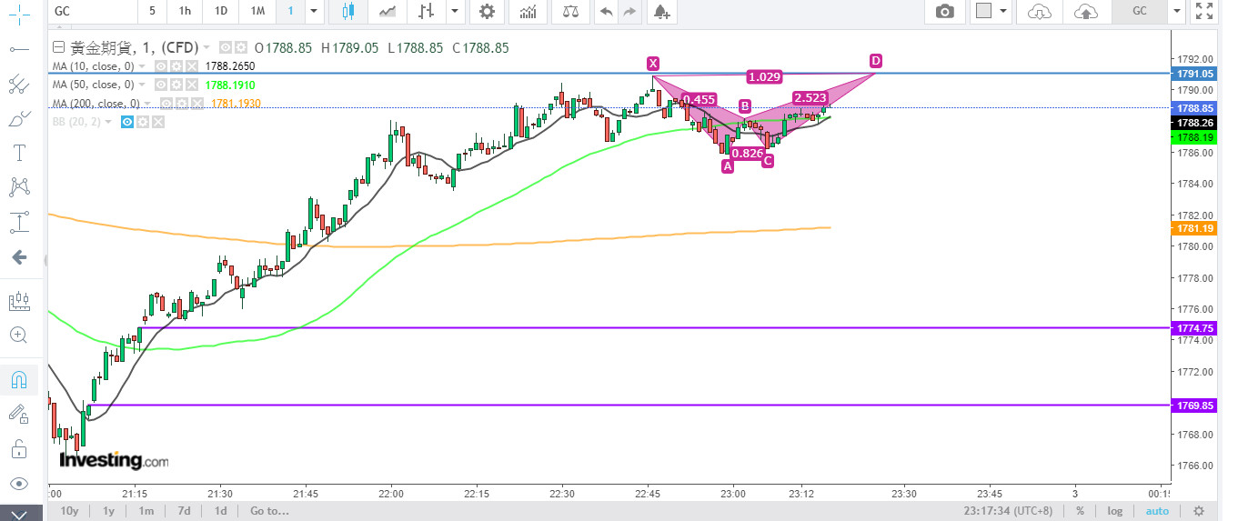Open the interval dropdown arrow
This screenshot has height=521, width=1238.
coord(314,12)
